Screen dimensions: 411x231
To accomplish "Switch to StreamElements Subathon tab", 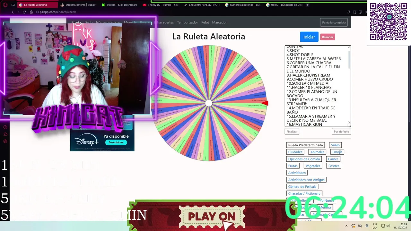I will [78, 5].
